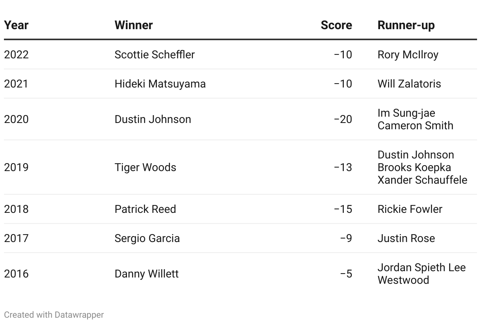Image resolution: width=481 pixels, height=324 pixels.
Task: Click winner Scottie Scheffler
Action: pyautogui.click(x=155, y=54)
